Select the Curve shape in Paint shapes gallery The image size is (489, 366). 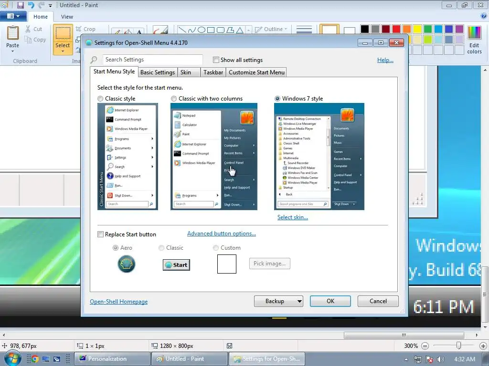[x=191, y=30]
